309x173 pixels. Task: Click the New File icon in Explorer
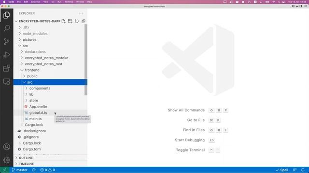click(x=63, y=21)
